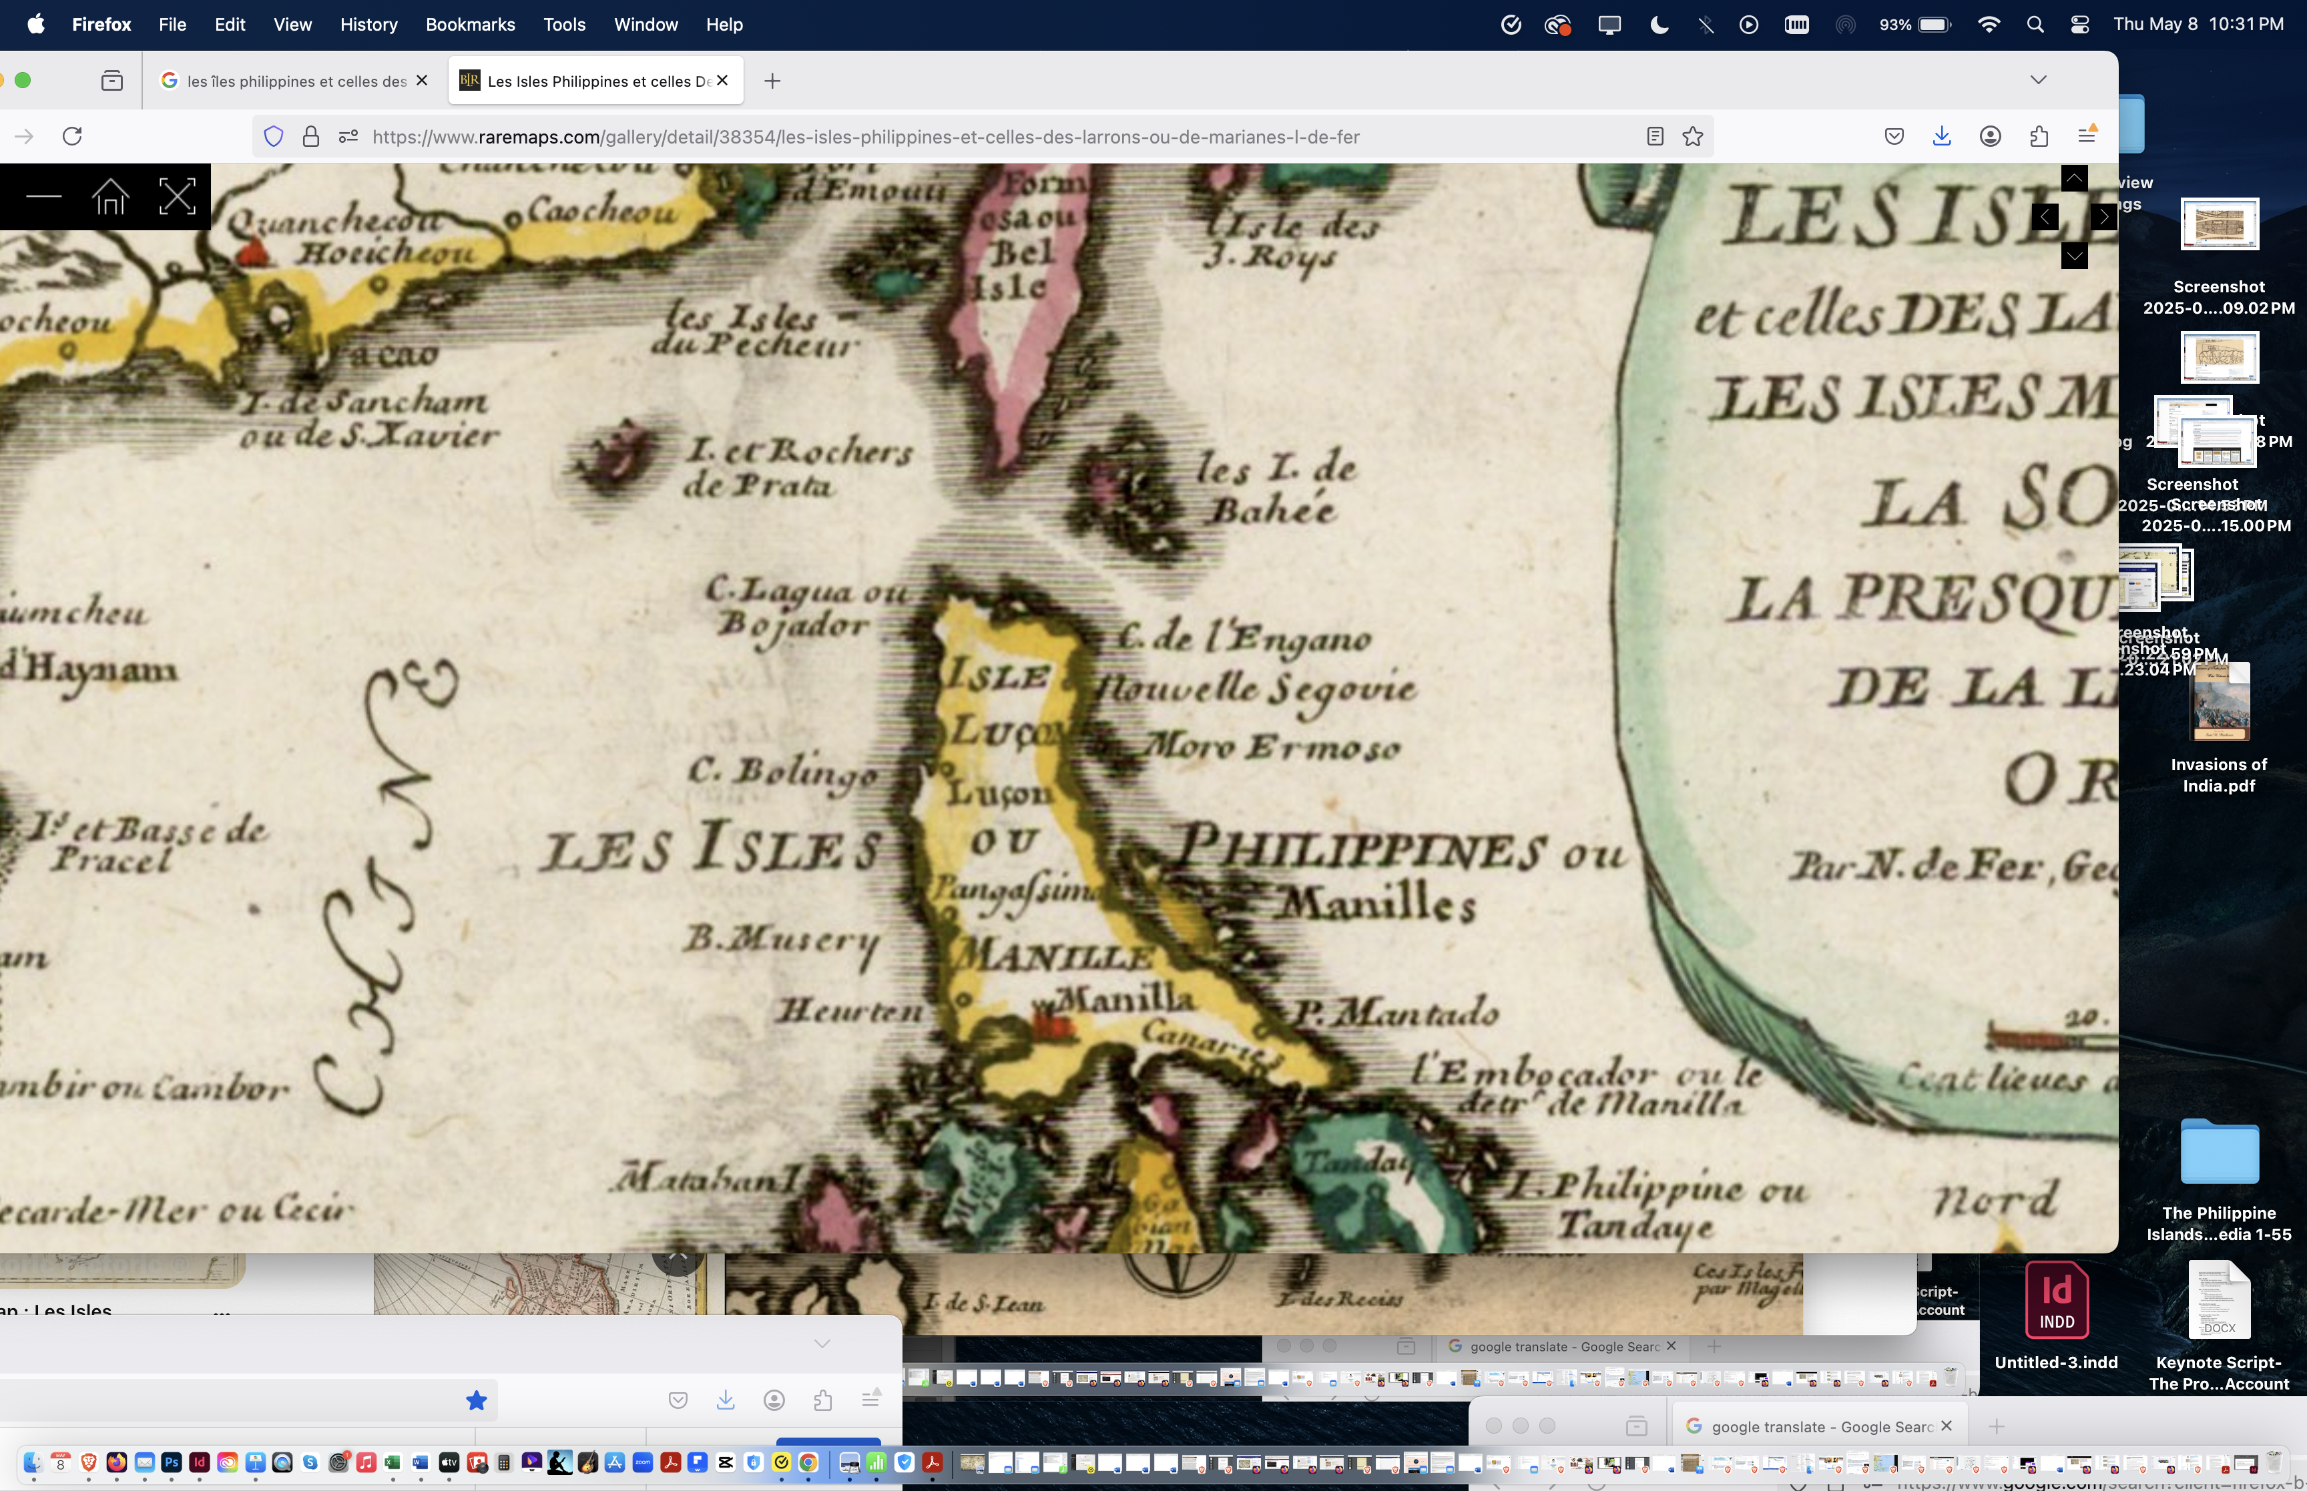Viewport: 2307px width, 1491px height.
Task: Pan the map right with arrow button
Action: pyautogui.click(x=2103, y=217)
